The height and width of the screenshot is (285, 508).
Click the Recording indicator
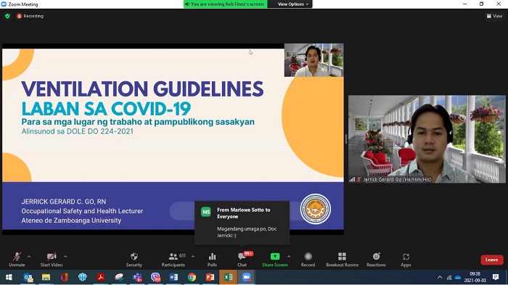coord(30,16)
